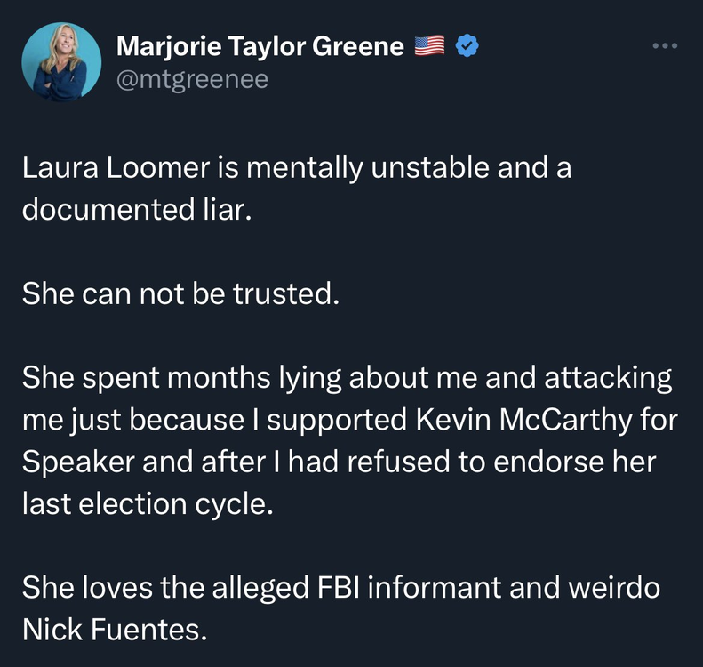This screenshot has width=703, height=667.
Task: Open Marjorie Taylor Greene's profile picture
Action: pos(61,63)
